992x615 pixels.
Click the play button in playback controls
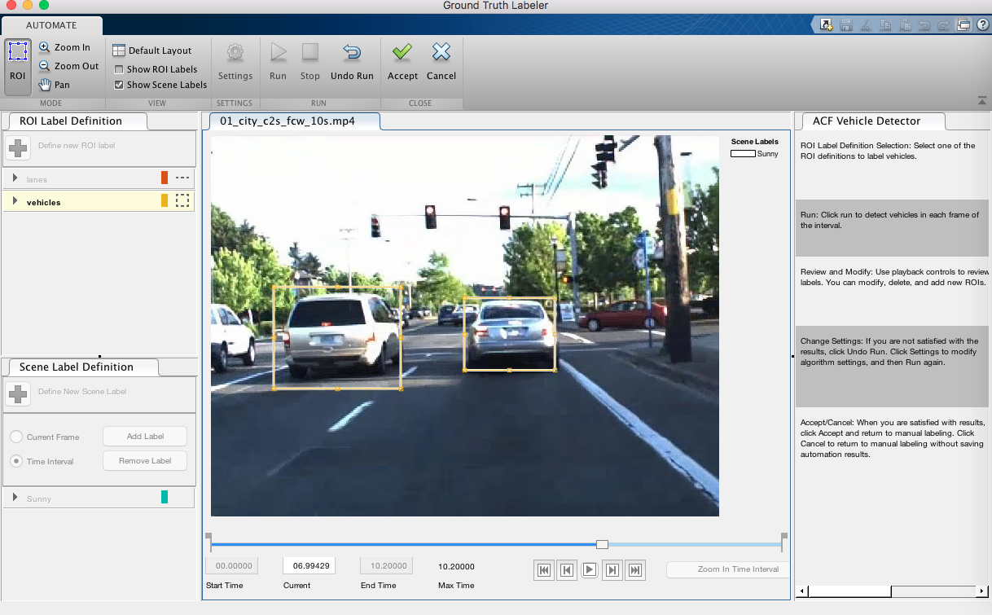pyautogui.click(x=590, y=570)
